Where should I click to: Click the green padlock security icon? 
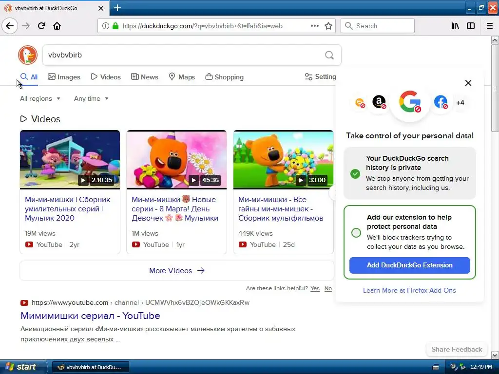(115, 26)
